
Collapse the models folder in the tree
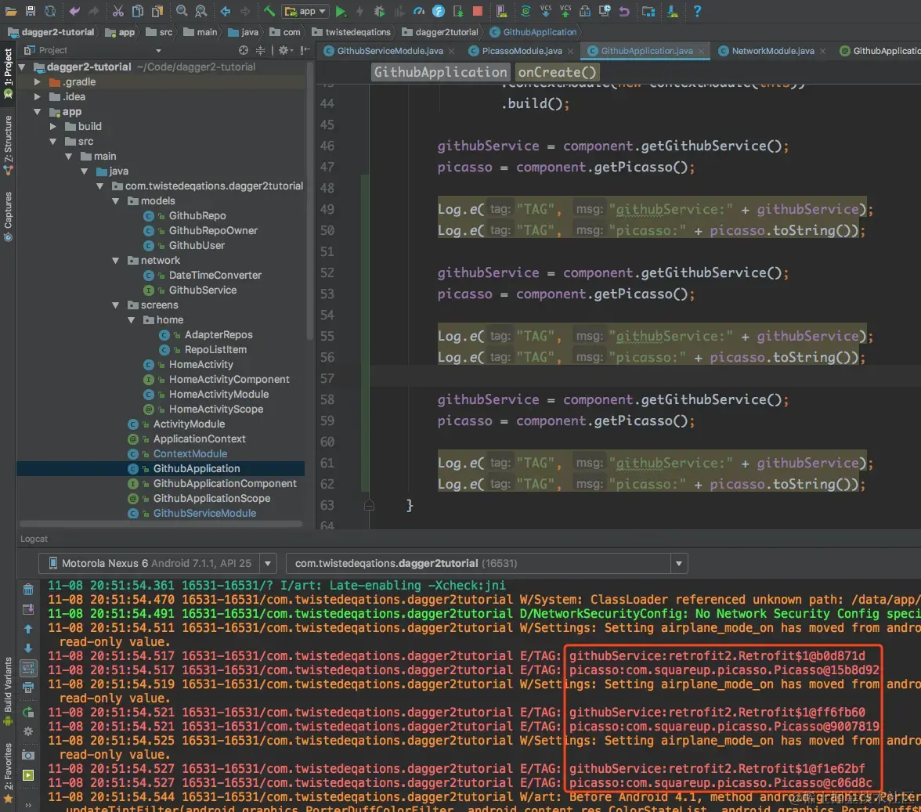(116, 201)
